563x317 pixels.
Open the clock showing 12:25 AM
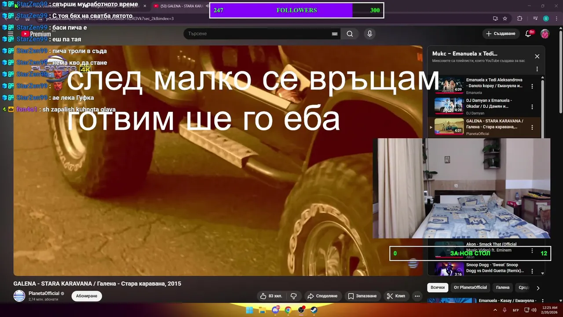550,310
